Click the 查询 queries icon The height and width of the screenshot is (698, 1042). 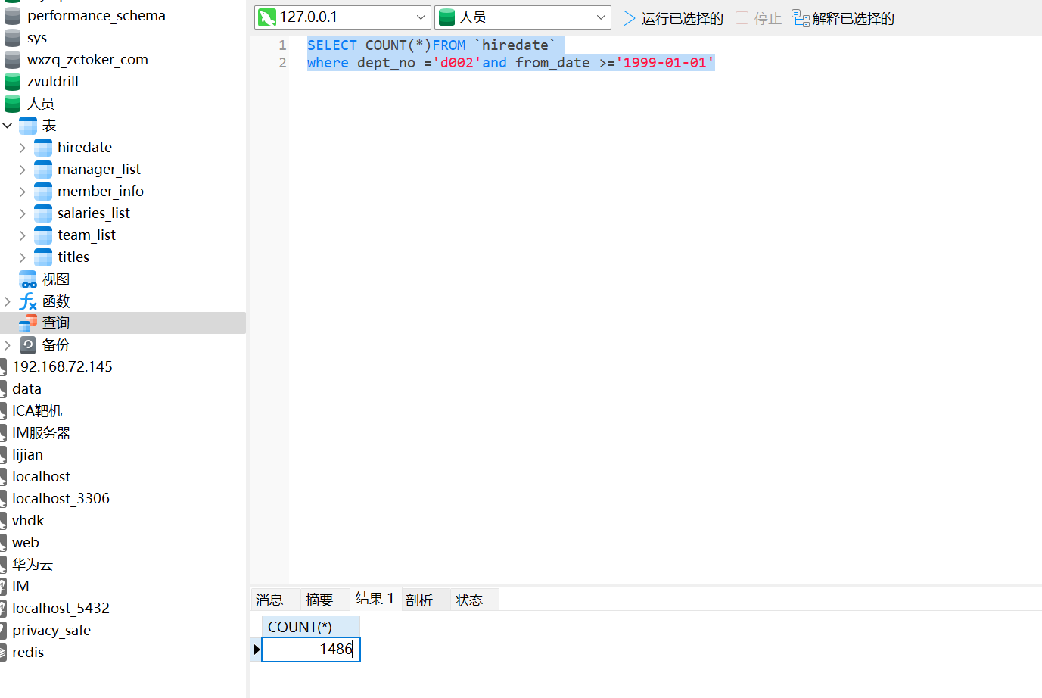pos(28,323)
